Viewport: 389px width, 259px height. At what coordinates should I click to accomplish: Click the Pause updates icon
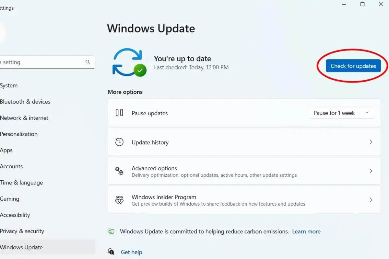pos(119,113)
